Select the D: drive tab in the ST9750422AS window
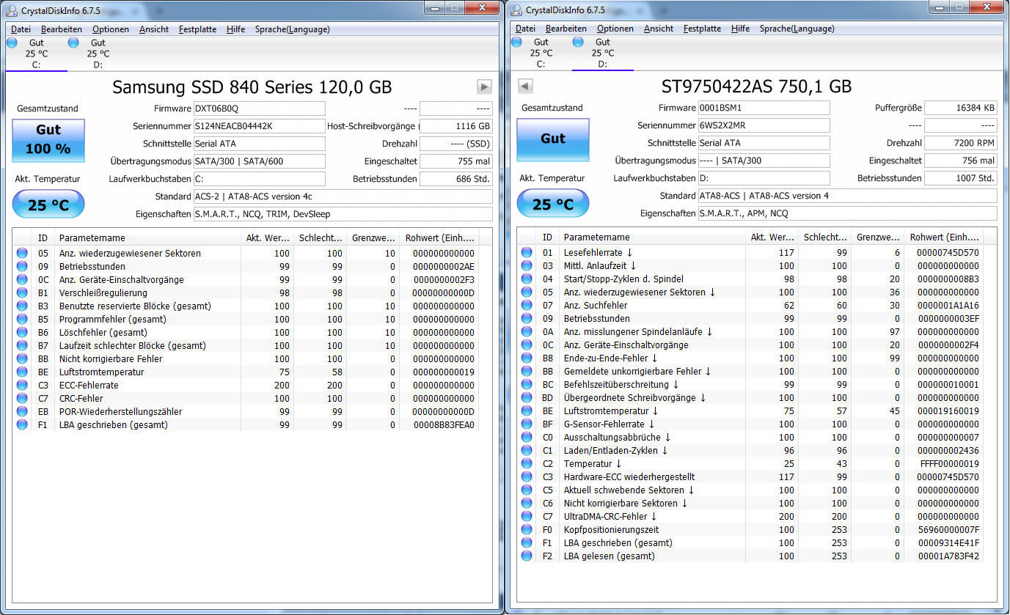Image resolution: width=1010 pixels, height=615 pixels. pos(602,54)
